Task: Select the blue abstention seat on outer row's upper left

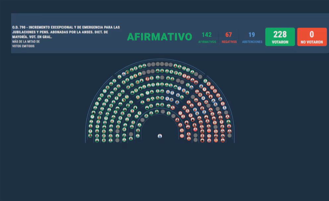Action: 124,74
